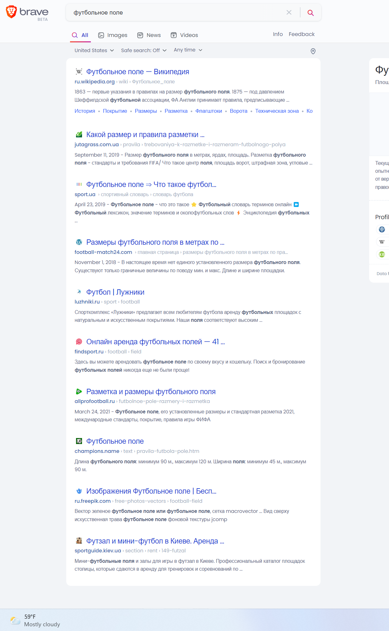389x631 pixels.
Task: Open the Флагштоки sitelink
Action: (209, 111)
